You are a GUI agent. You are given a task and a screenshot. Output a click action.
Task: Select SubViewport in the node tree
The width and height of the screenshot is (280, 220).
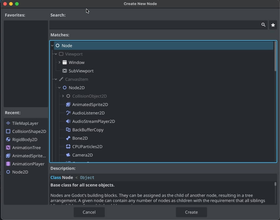click(81, 71)
